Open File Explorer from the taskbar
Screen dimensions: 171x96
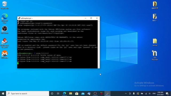(71, 94)
